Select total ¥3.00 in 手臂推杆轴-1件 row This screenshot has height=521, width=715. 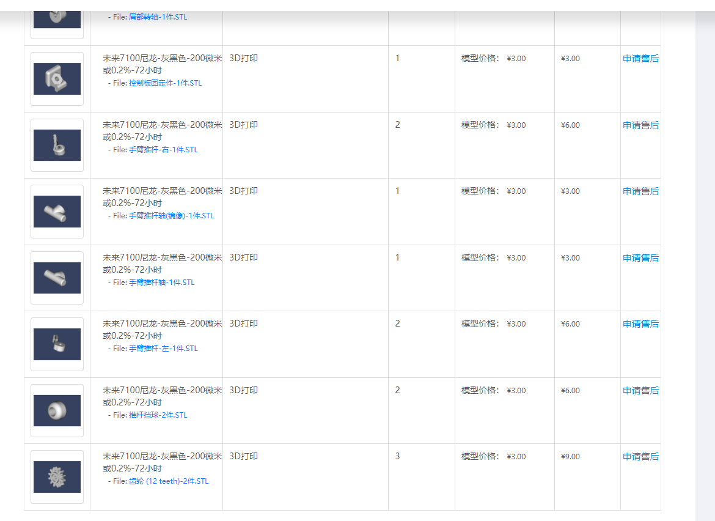click(570, 258)
